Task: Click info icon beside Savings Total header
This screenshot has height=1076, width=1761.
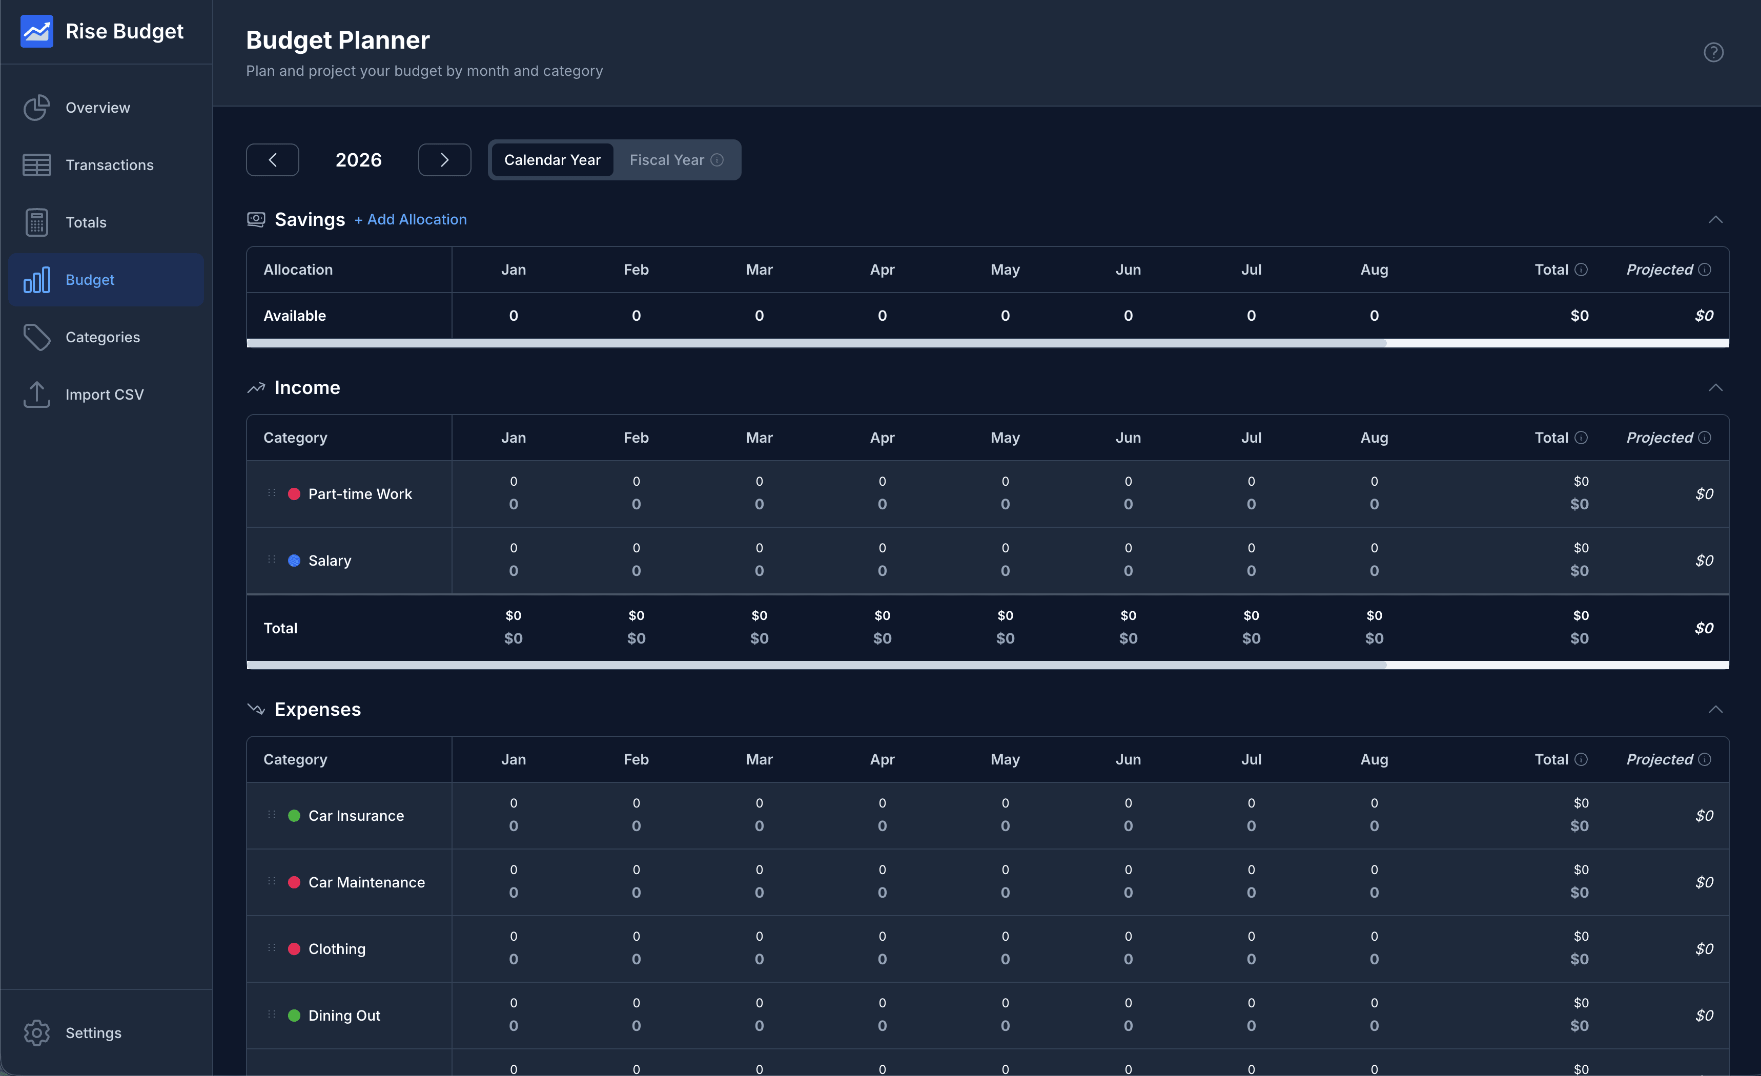Action: (x=1582, y=270)
